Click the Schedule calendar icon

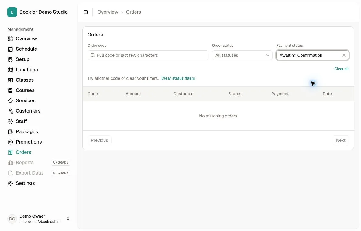[x=10, y=49]
